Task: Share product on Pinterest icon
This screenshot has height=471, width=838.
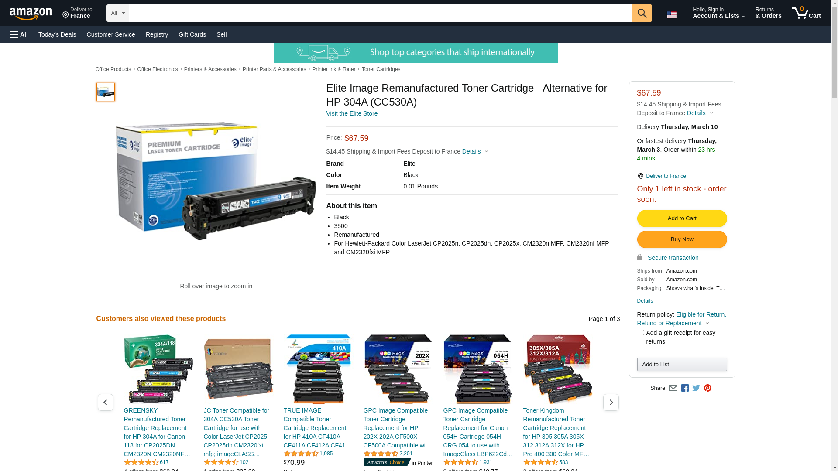Action: (707, 388)
